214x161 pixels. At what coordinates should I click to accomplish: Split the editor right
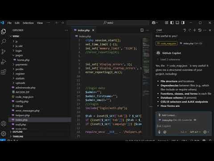click(142, 30)
